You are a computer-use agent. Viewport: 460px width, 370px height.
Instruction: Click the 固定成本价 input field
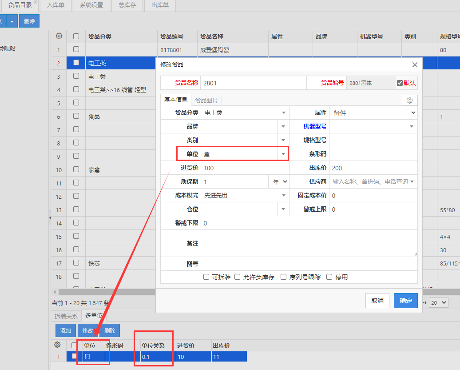point(373,195)
